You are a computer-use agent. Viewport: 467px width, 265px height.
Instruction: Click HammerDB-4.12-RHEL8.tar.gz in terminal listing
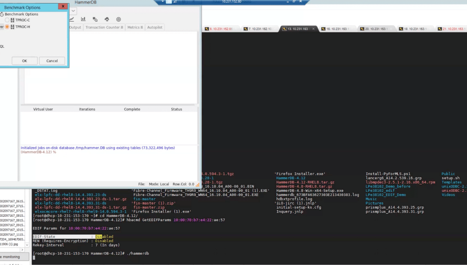(305, 182)
